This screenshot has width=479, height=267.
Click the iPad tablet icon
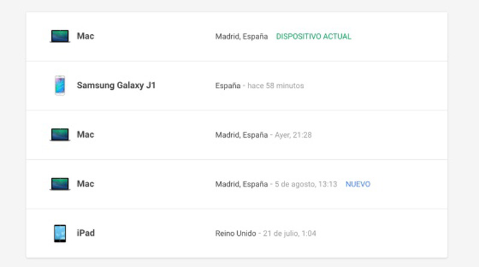click(x=59, y=233)
